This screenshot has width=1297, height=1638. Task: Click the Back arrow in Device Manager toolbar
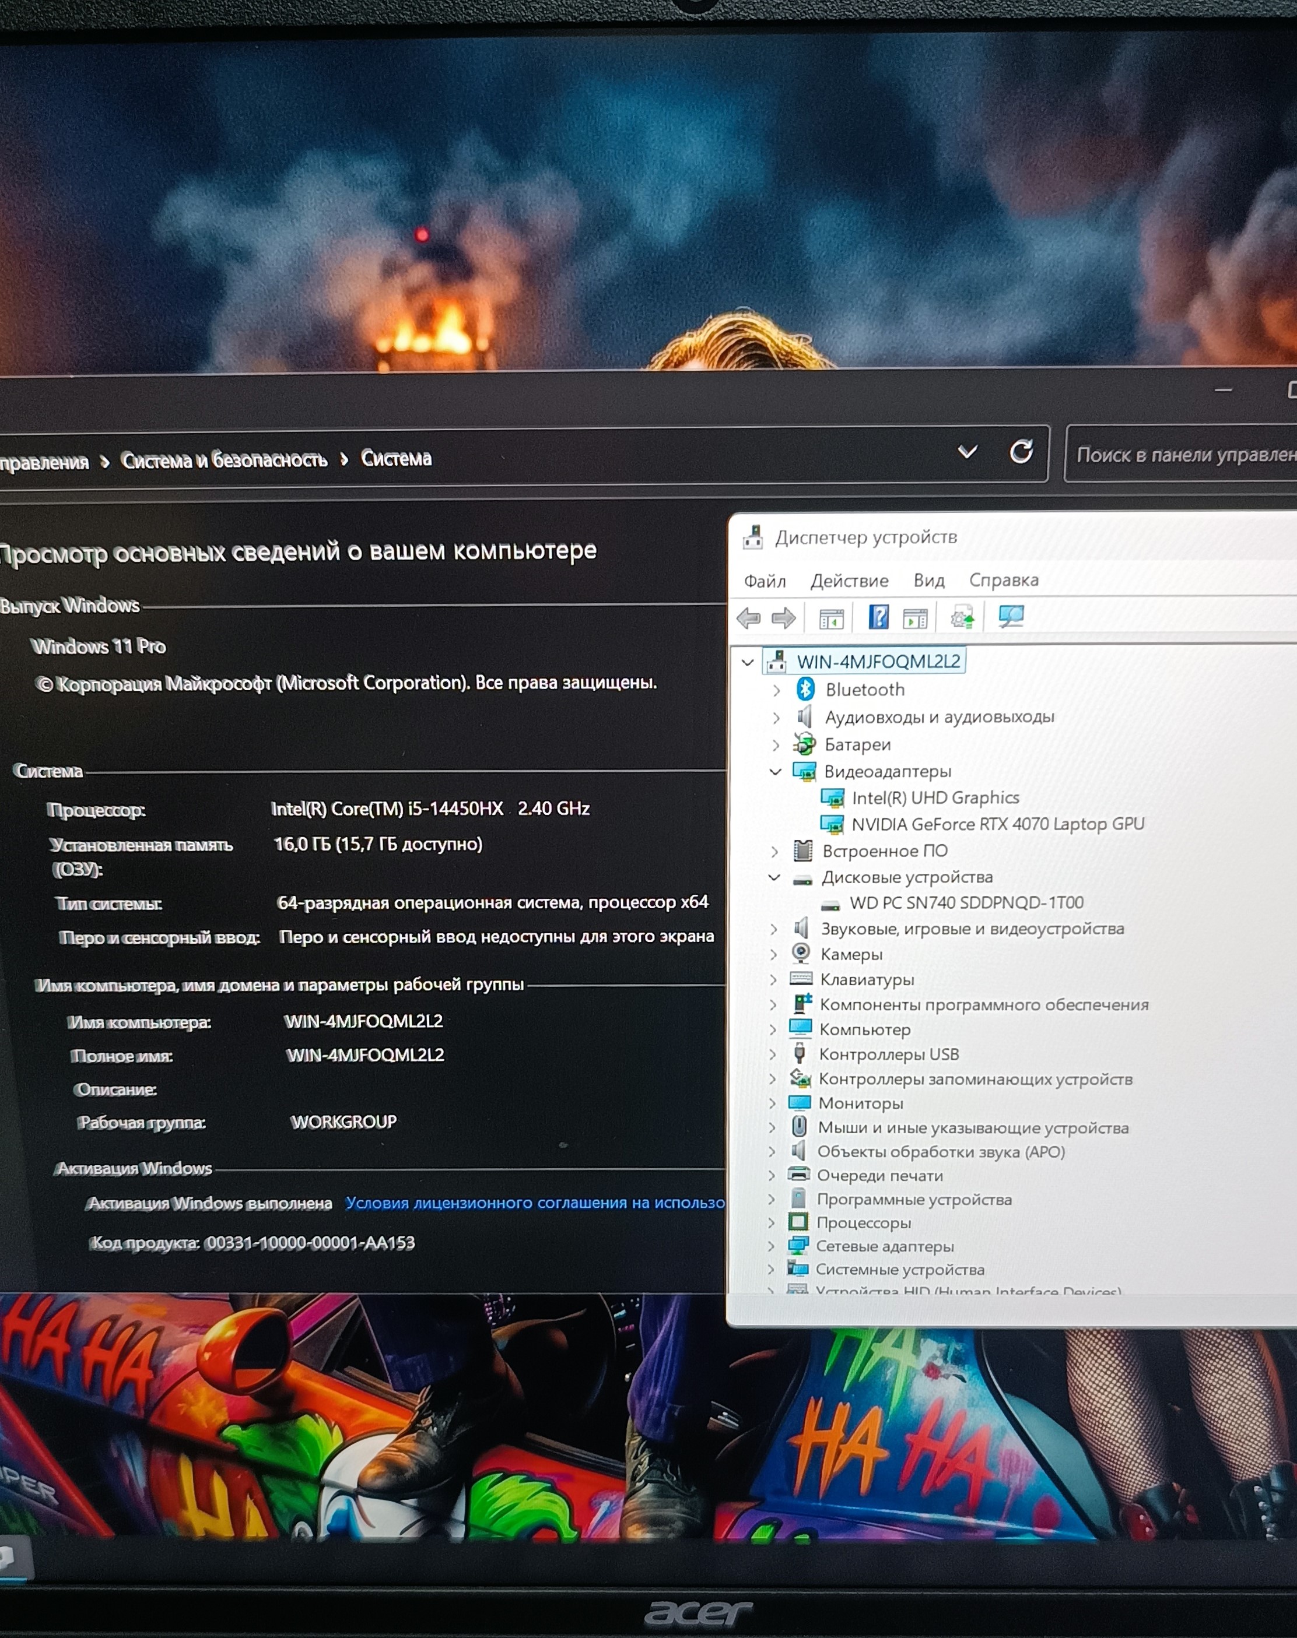click(749, 618)
